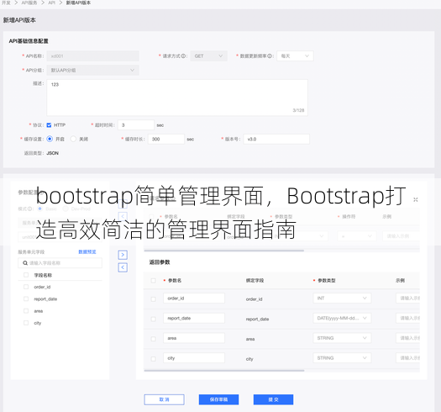Screen dimensions: 441x412
Task: Click the field name search input
Action: 60,263
